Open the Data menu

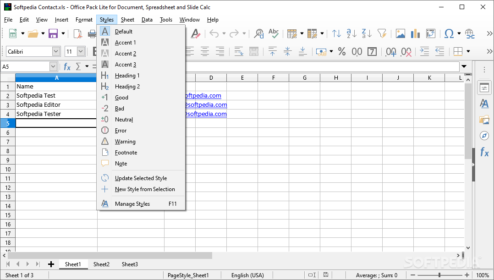147,20
